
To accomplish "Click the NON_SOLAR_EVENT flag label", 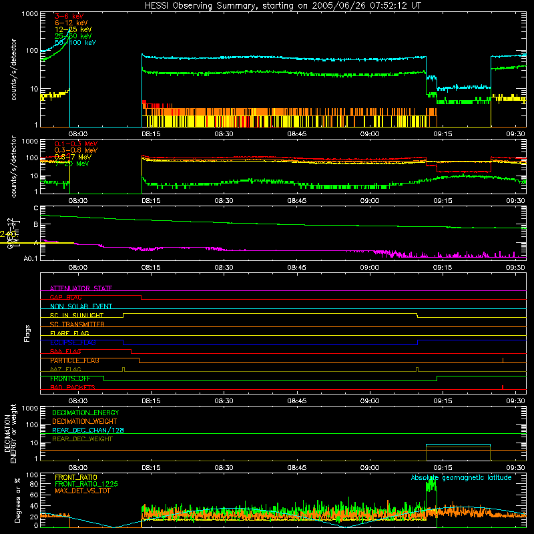I will (81, 306).
